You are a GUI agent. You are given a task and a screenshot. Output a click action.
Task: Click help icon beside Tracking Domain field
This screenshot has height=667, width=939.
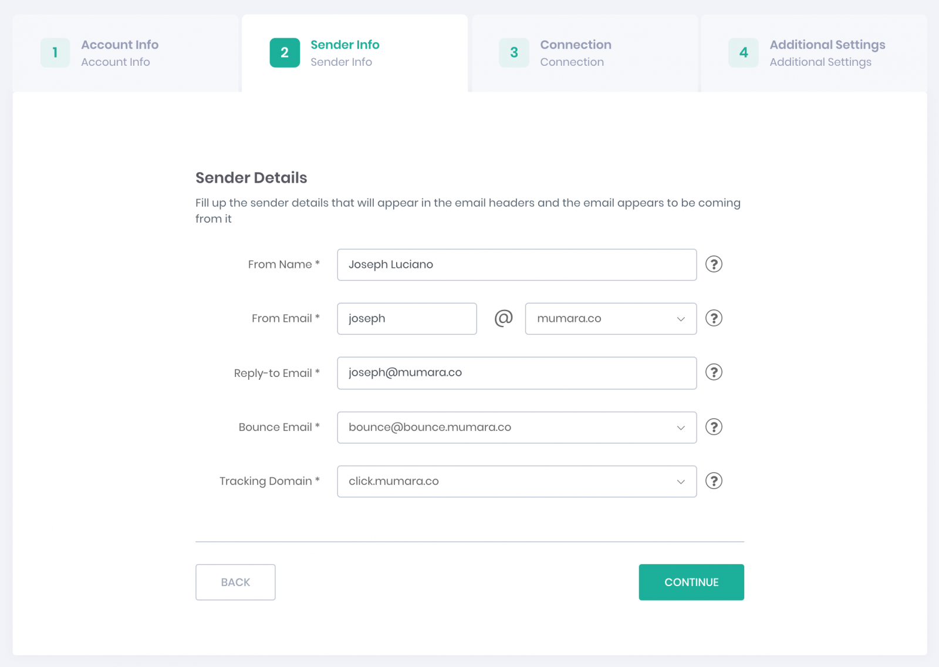(714, 481)
